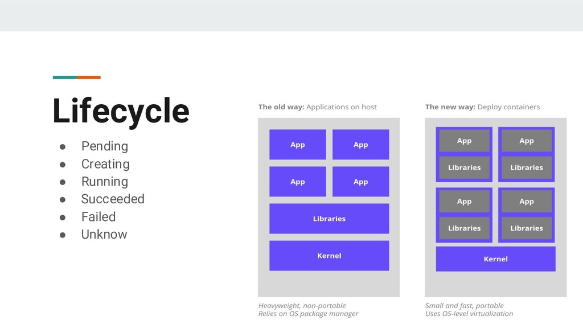The height and width of the screenshot is (328, 583).
Task: Click "The new way: Deploy containers" heading
Action: click(x=482, y=106)
